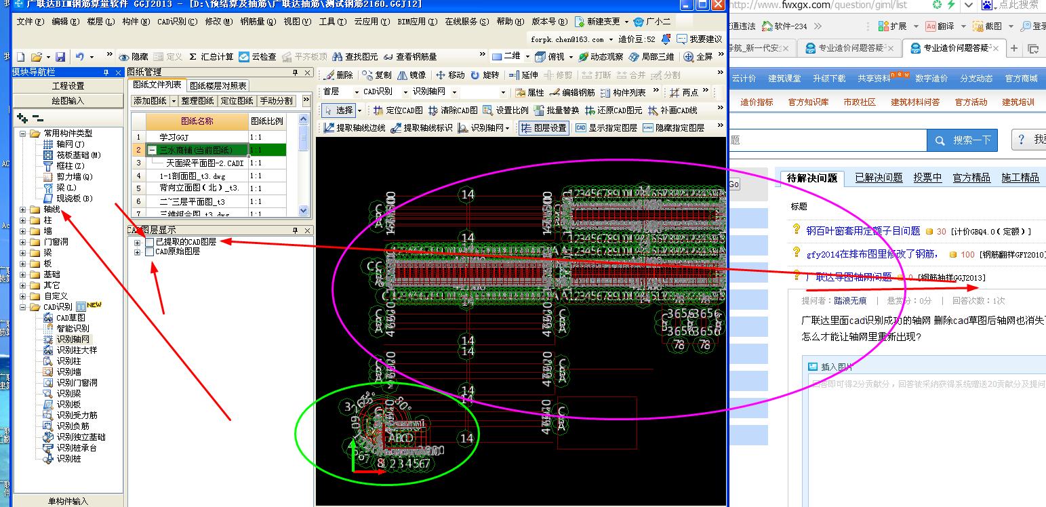
Task: Click 隐藏 (hide) eye icon in the toolbar
Action: point(134,57)
